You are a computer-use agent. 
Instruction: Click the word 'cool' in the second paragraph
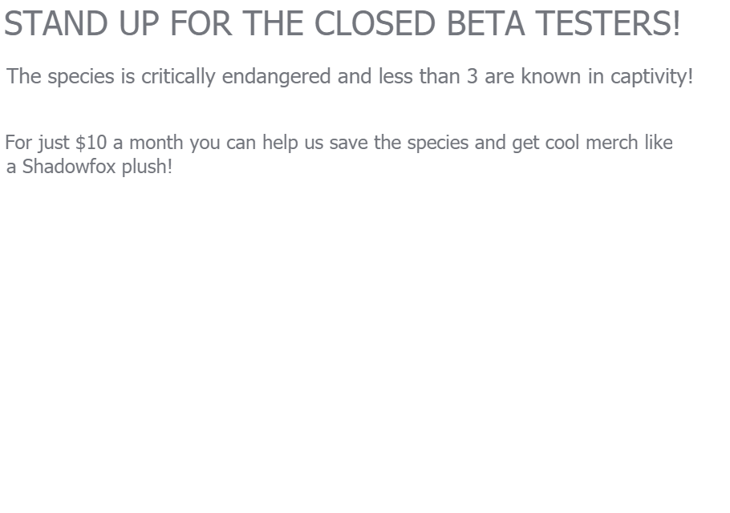click(562, 143)
